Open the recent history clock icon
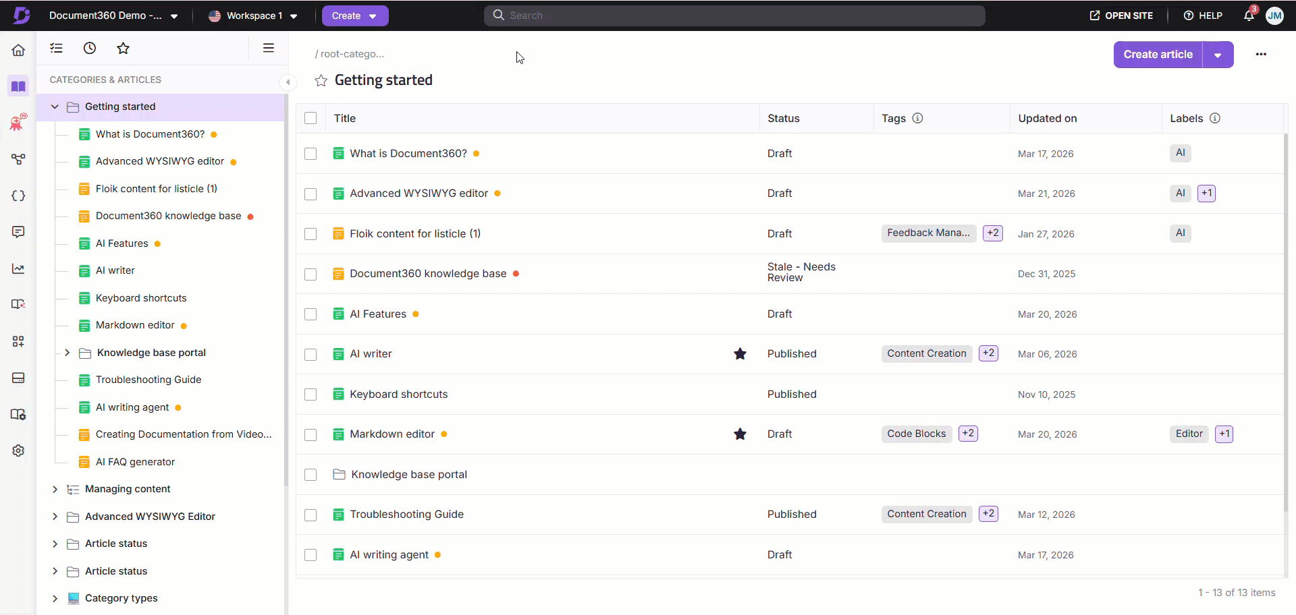This screenshot has width=1296, height=615. [90, 48]
